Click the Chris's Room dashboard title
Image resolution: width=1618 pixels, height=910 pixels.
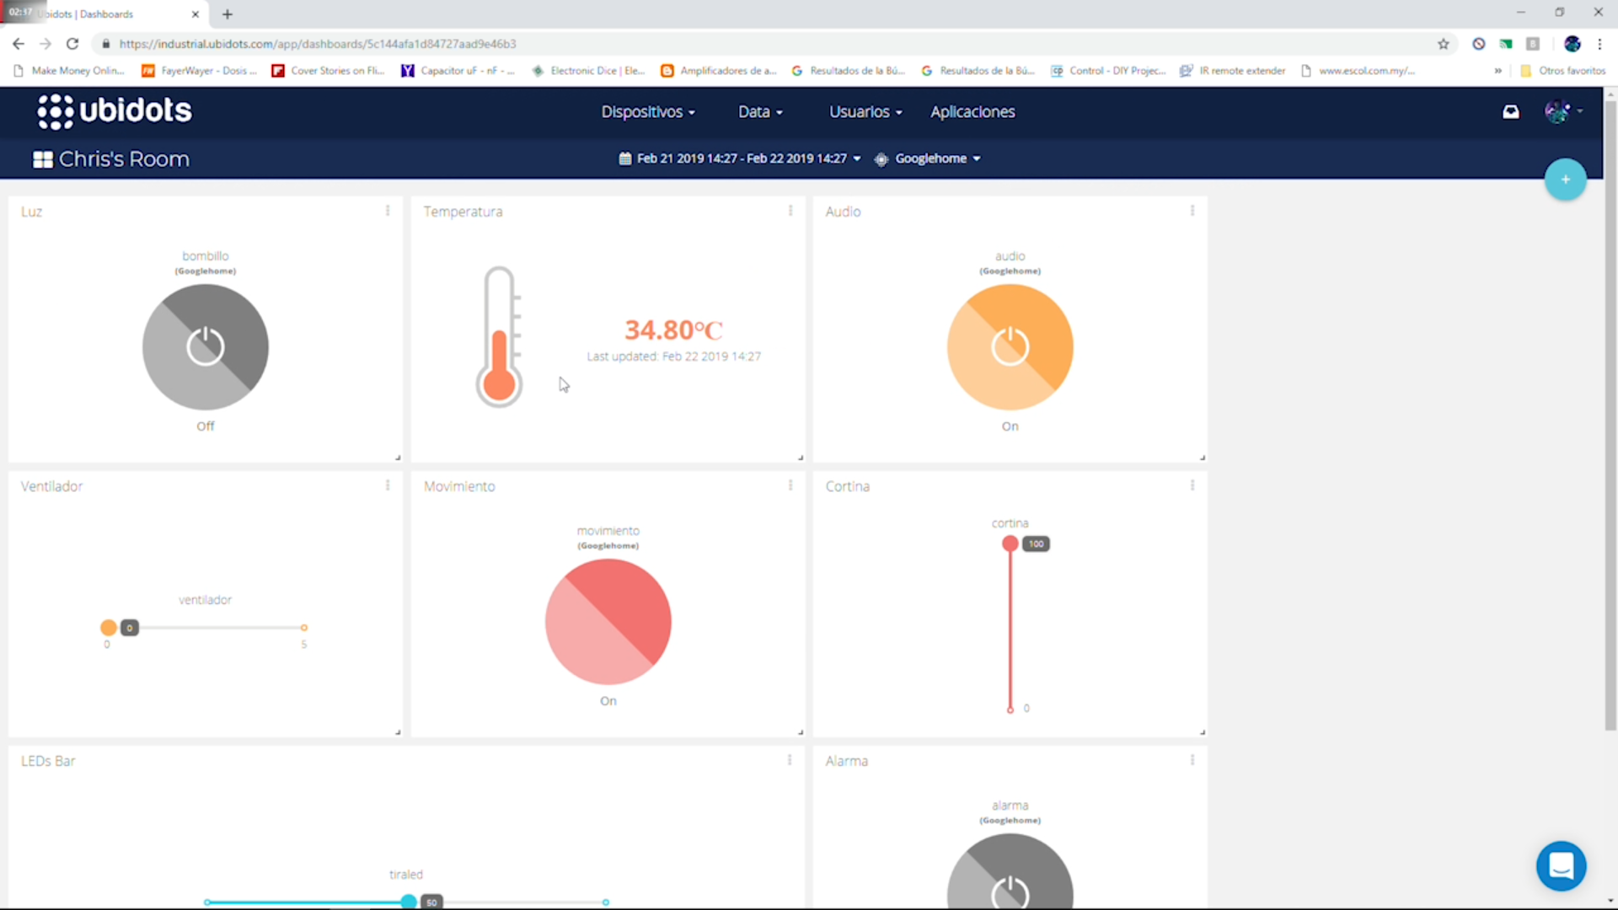point(124,159)
